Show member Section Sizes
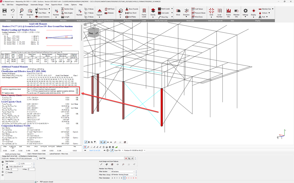294x183 pixels. click(67, 9)
